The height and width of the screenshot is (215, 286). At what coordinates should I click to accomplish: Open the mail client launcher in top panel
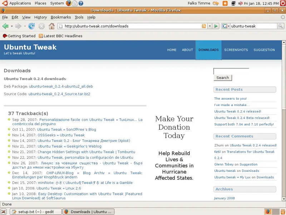click(x=75, y=3)
